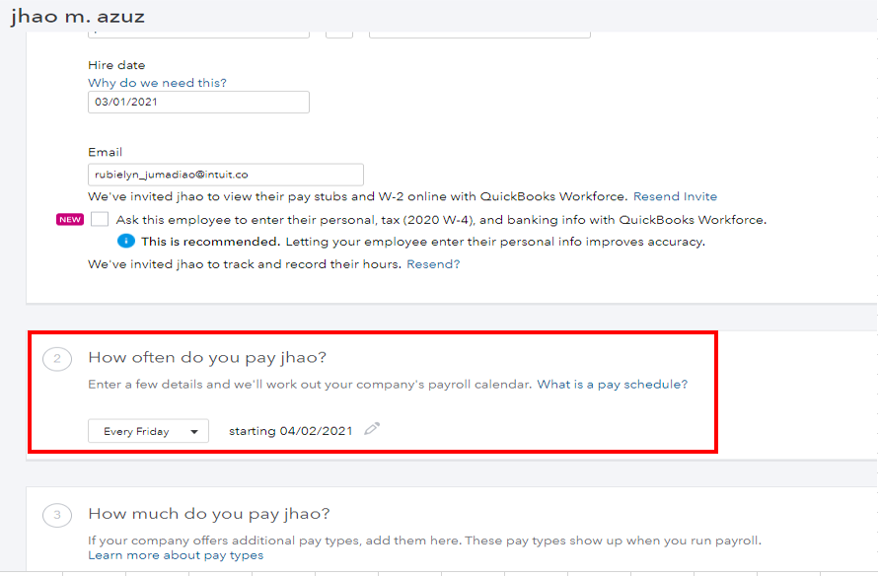This screenshot has height=576, width=878.
Task: Open the Every Friday pay schedule dropdown
Action: point(148,431)
